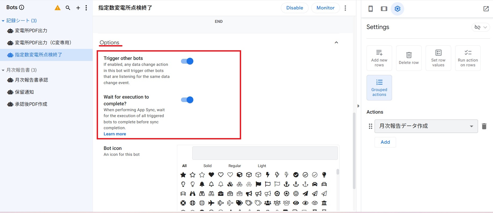
Task: Click the warning triangle icon in Bots header
Action: pos(57,8)
